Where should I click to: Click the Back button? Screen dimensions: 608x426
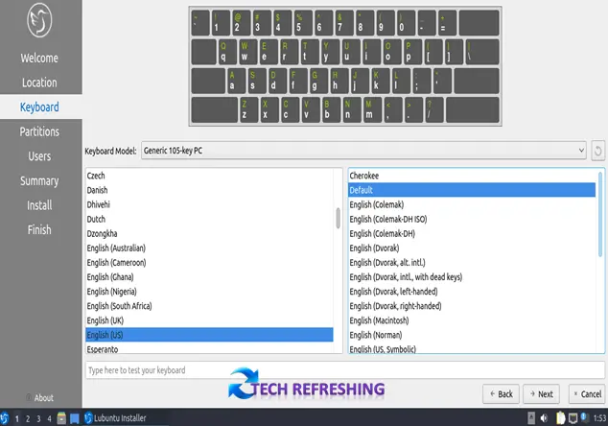pyautogui.click(x=501, y=394)
